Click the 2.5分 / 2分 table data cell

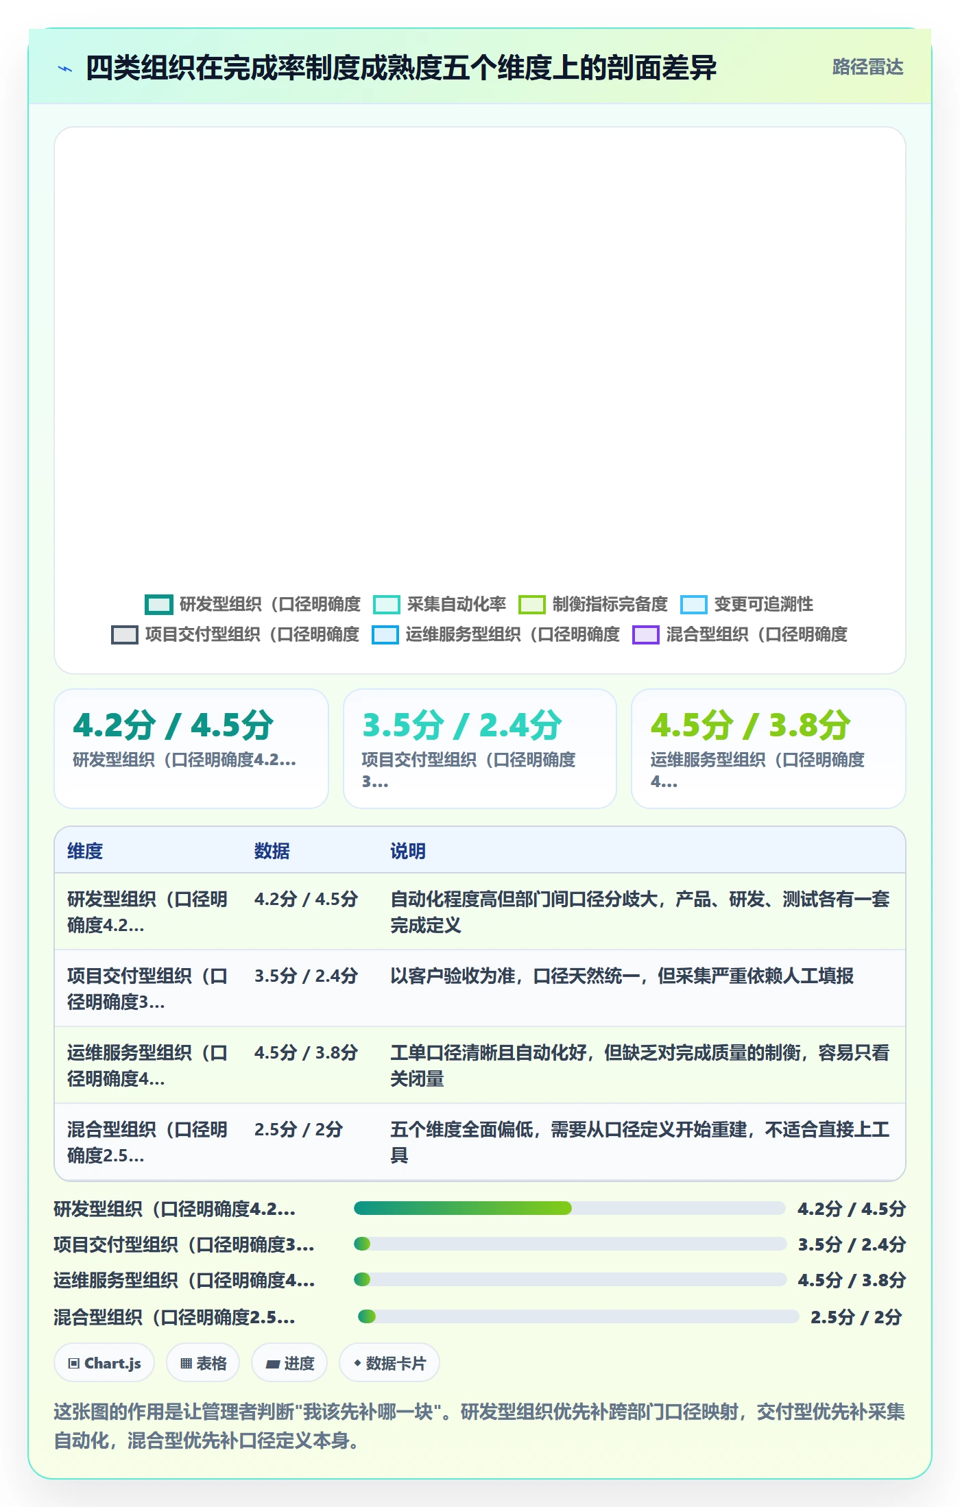tap(298, 1129)
